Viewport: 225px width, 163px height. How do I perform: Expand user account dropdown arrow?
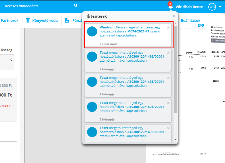tap(220, 7)
